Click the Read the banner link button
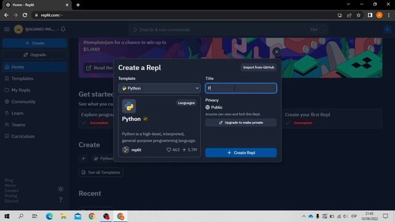The width and height of the screenshot is (395, 222). coord(99,68)
